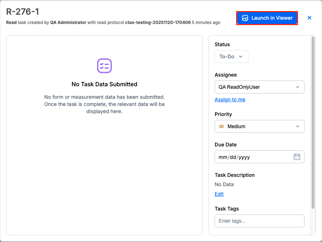Click the chevron on the Assignee dropdown

tap(297, 87)
